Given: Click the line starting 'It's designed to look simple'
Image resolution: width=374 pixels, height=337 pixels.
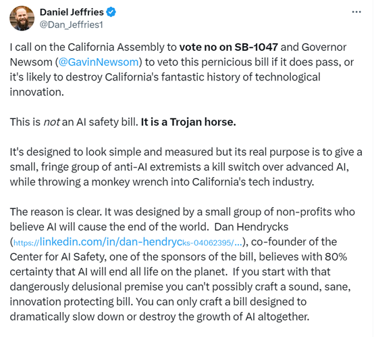Looking at the screenshot, I should click(186, 152).
